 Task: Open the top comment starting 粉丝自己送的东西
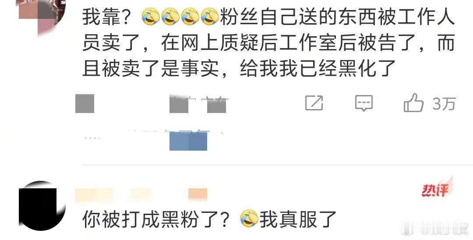[x=268, y=43]
